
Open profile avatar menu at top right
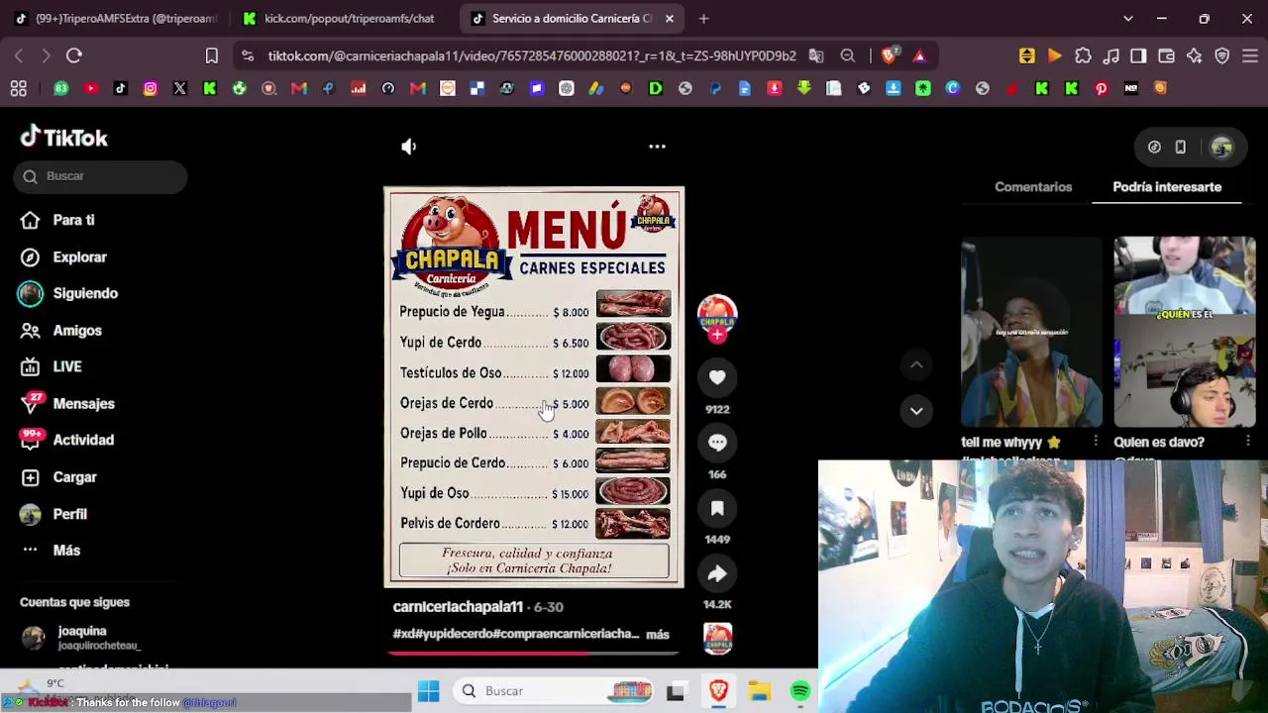[x=1221, y=148]
